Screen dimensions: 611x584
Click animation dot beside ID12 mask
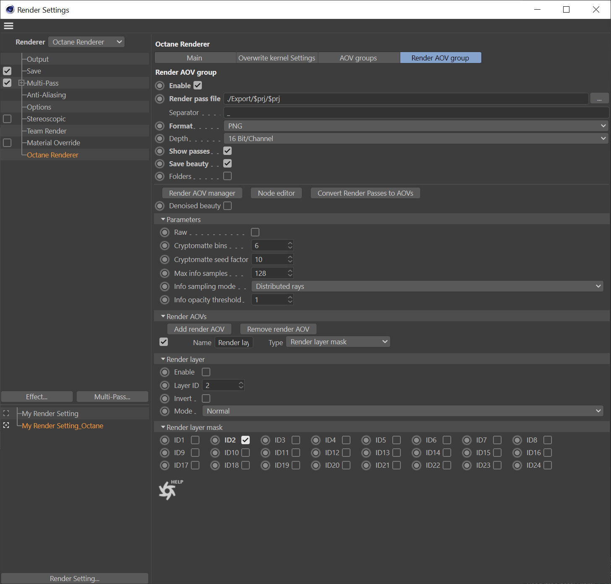[316, 453]
